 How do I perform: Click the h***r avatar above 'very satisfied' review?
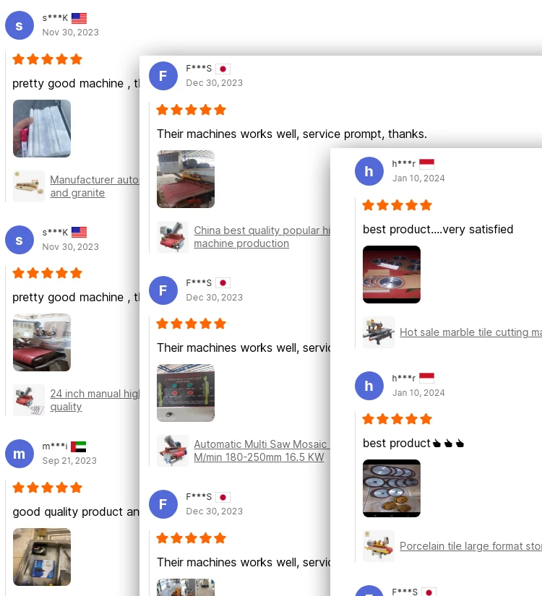[369, 171]
